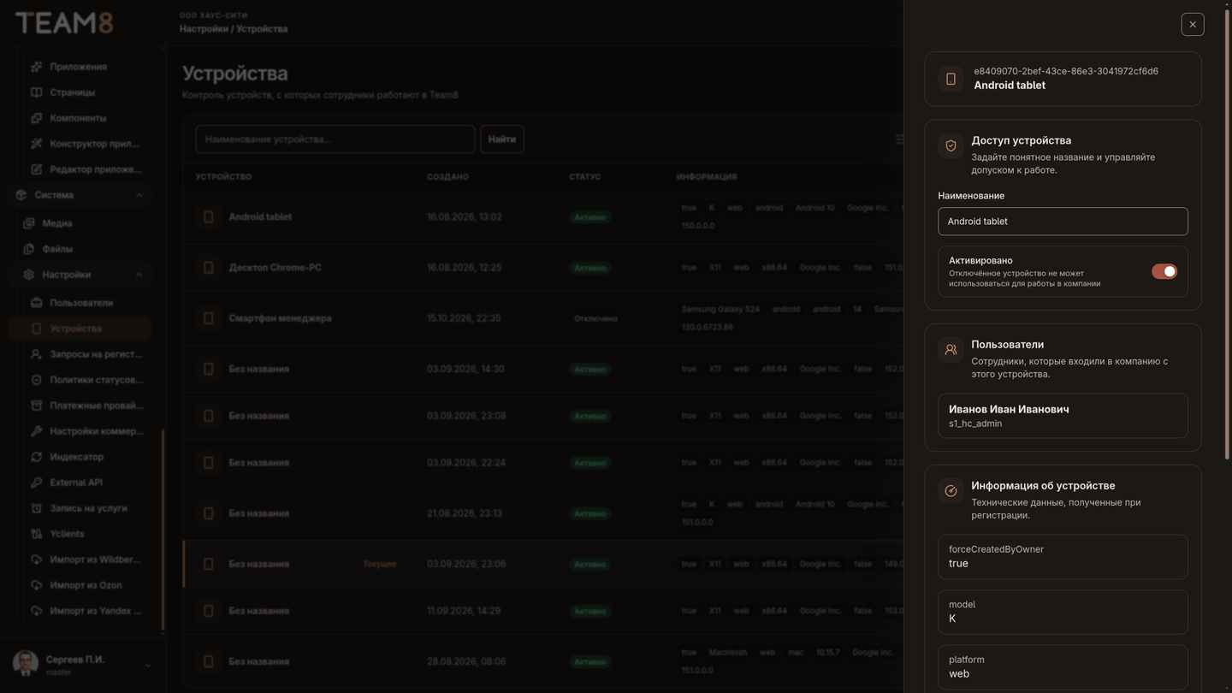Click the Yclients sidebar icon
This screenshot has width=1232, height=693.
coord(36,534)
